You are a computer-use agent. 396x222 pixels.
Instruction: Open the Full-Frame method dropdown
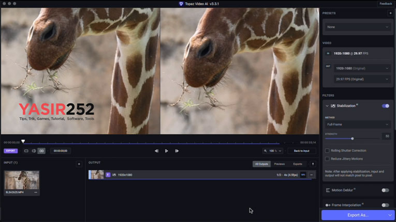pyautogui.click(x=357, y=124)
